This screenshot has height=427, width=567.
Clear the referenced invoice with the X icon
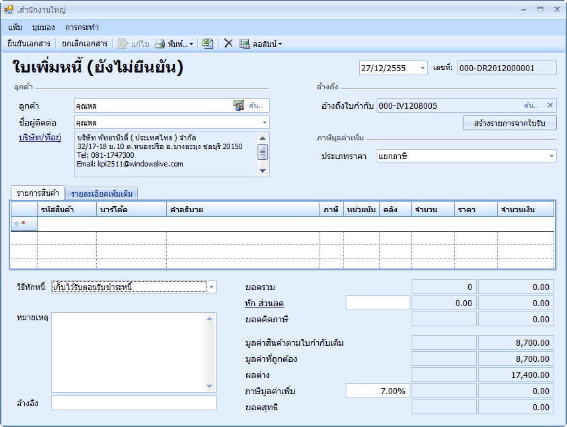pos(550,105)
